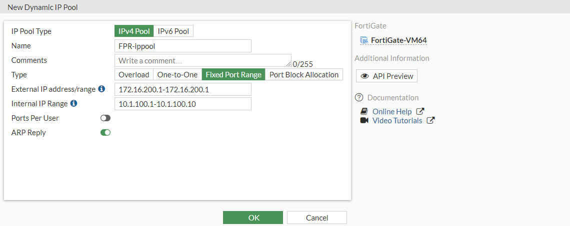Choose the Overload type option
570x226 pixels.
click(133, 75)
